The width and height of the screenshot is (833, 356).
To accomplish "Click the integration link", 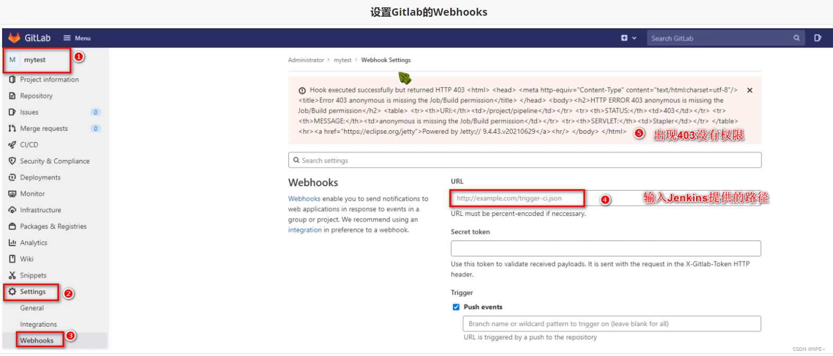I will (x=305, y=230).
